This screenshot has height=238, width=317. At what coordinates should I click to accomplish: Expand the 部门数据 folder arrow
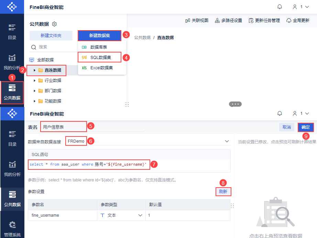pyautogui.click(x=34, y=91)
